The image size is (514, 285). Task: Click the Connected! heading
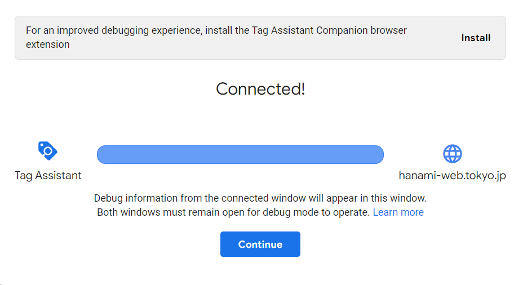pos(260,89)
